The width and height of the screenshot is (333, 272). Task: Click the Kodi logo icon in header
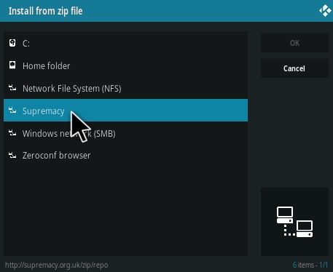[x=325, y=11]
